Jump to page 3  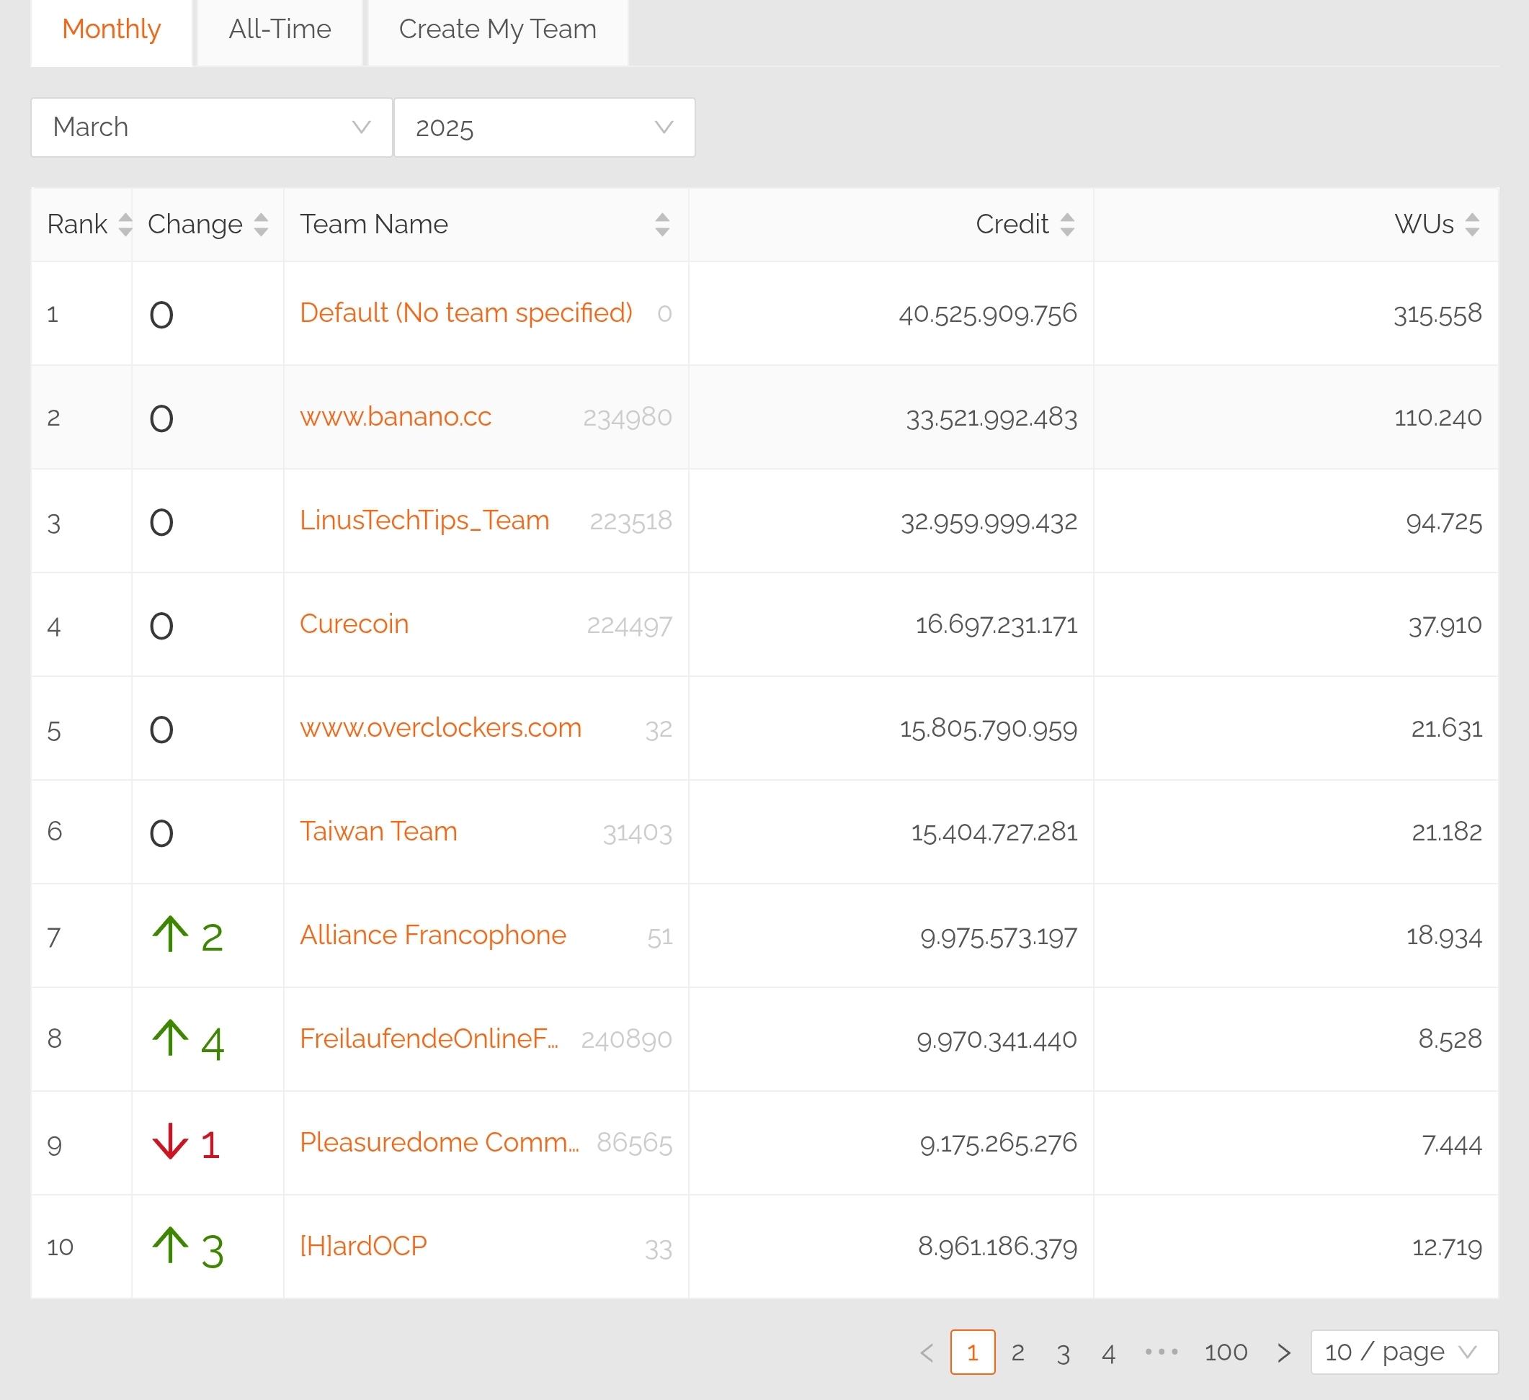pyautogui.click(x=1064, y=1352)
